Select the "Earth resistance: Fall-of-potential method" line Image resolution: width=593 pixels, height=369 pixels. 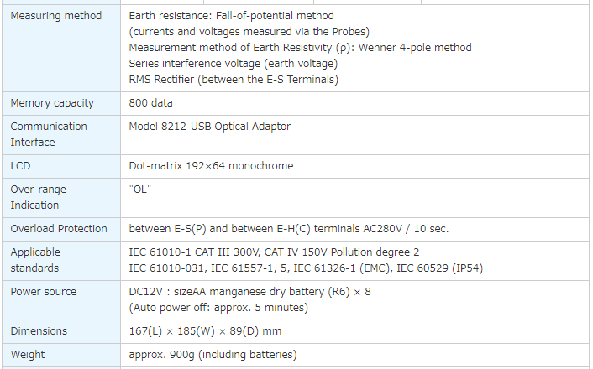(x=231, y=16)
